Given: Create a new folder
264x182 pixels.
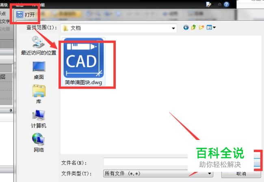Looking at the screenshot, I should (x=201, y=28).
